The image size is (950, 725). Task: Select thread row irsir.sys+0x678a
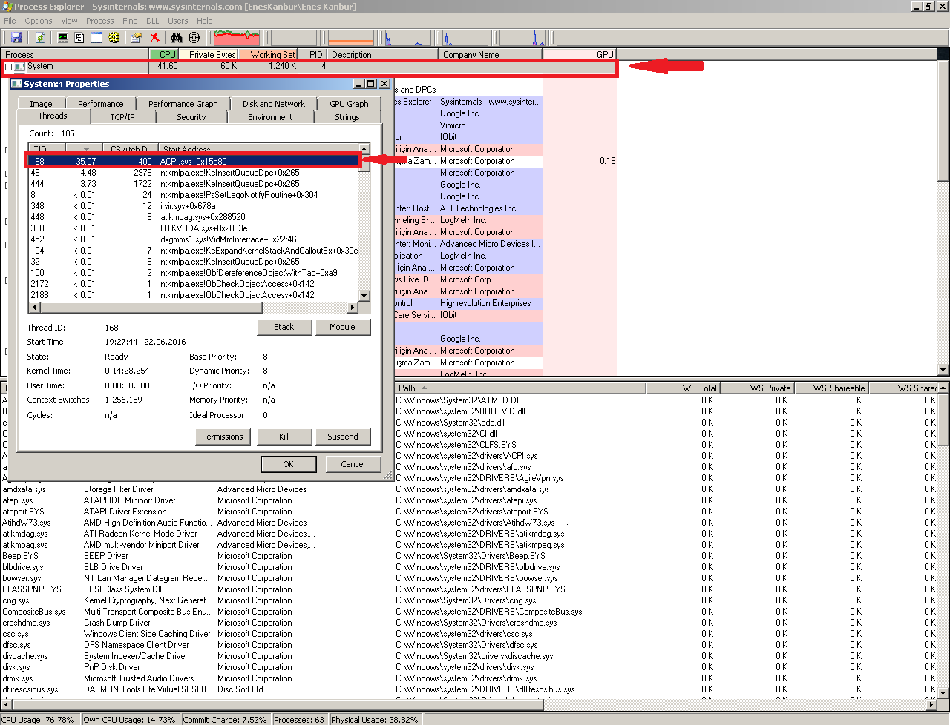(x=193, y=206)
